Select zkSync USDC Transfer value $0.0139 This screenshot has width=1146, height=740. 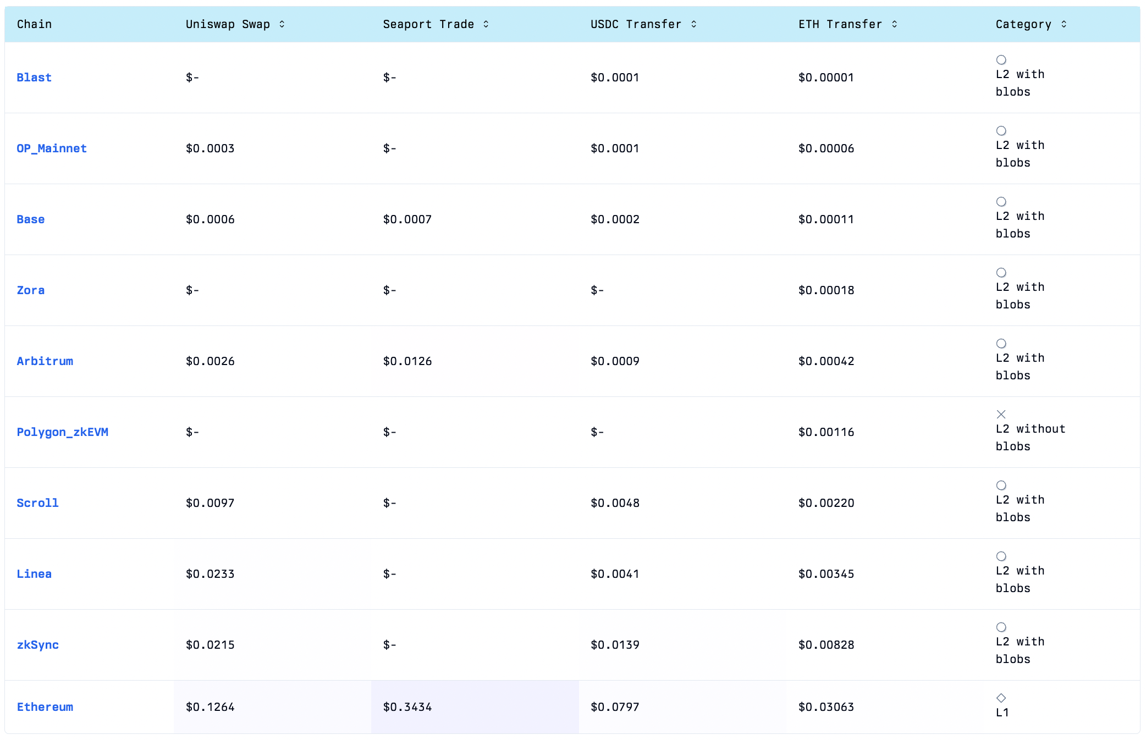(615, 645)
